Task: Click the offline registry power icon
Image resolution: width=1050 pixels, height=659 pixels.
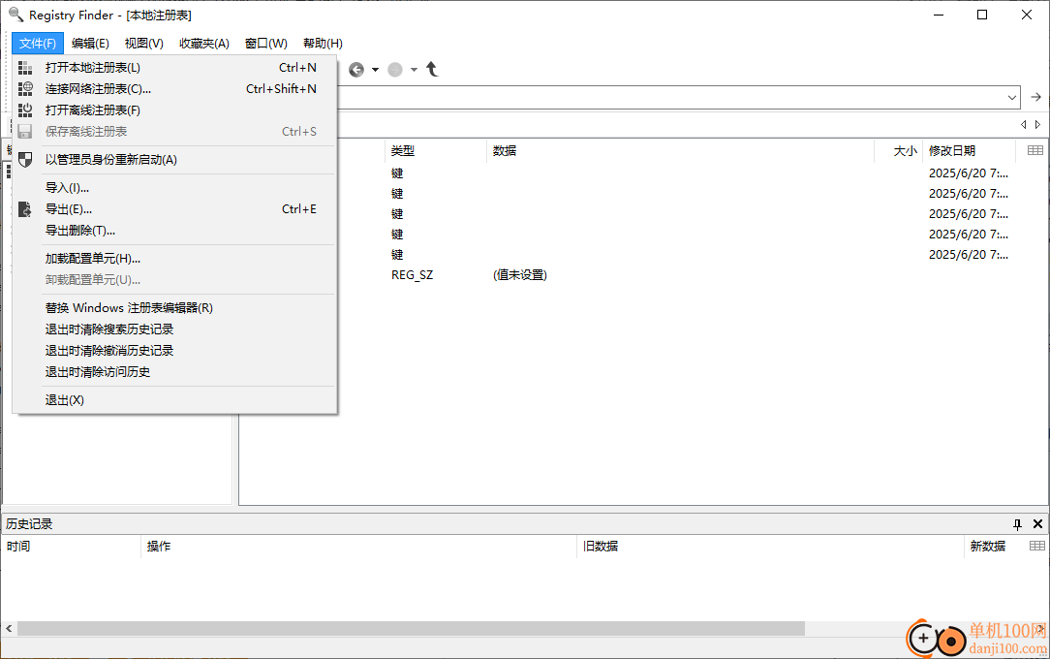Action: coord(25,110)
